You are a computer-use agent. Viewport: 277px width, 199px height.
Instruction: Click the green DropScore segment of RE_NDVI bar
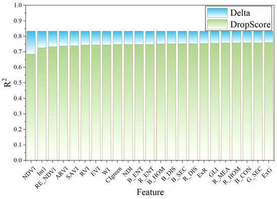click(53, 104)
